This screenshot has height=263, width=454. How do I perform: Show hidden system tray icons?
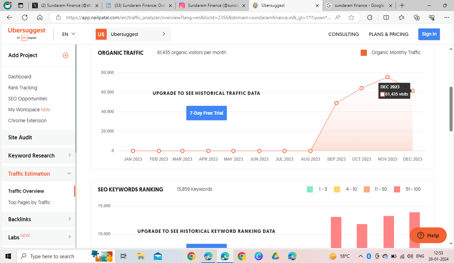pos(360,256)
